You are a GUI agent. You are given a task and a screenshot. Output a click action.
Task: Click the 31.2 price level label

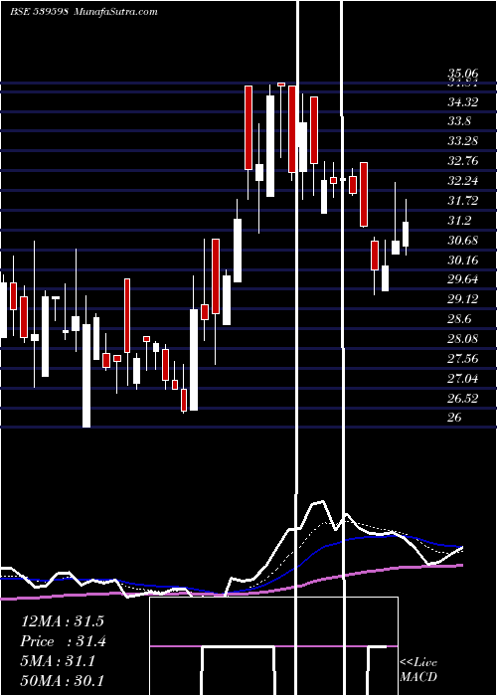[459, 221]
